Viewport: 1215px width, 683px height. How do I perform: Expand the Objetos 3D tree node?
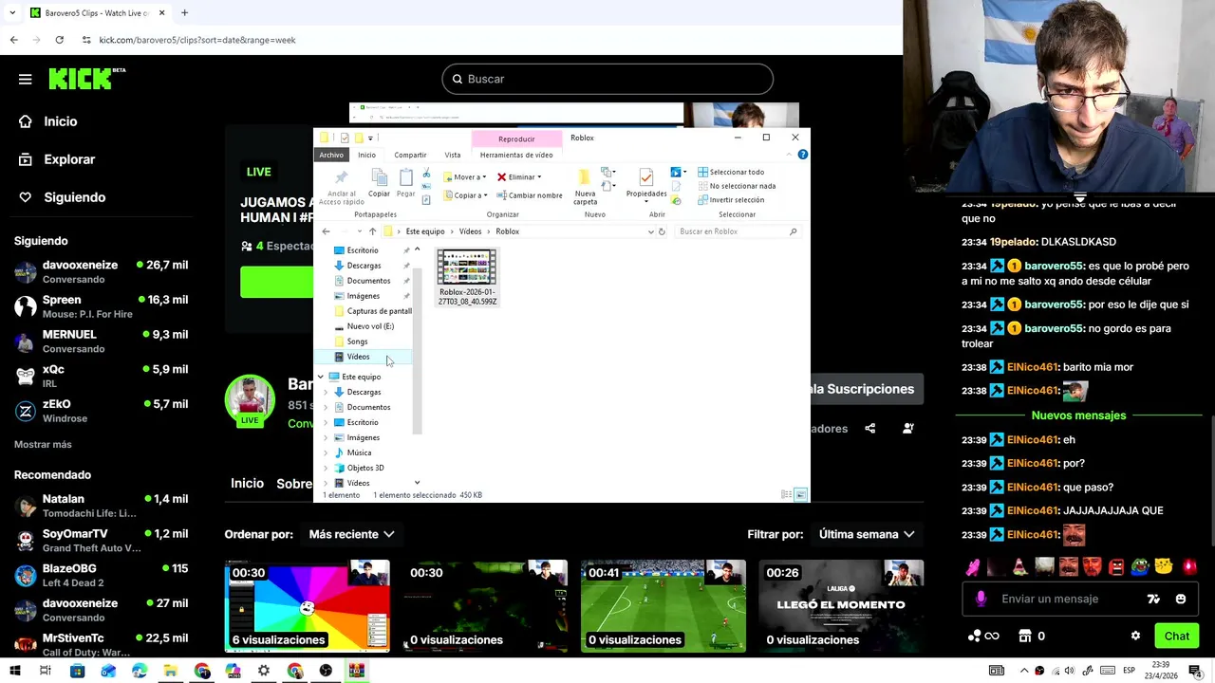(x=327, y=468)
